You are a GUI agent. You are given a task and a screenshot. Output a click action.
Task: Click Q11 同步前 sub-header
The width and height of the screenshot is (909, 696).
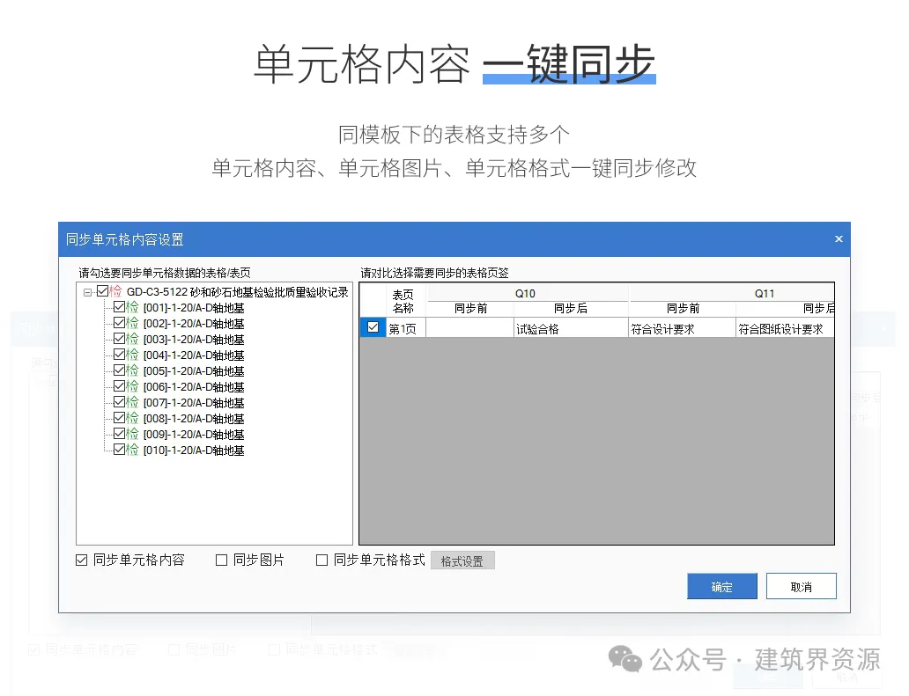[x=683, y=309]
